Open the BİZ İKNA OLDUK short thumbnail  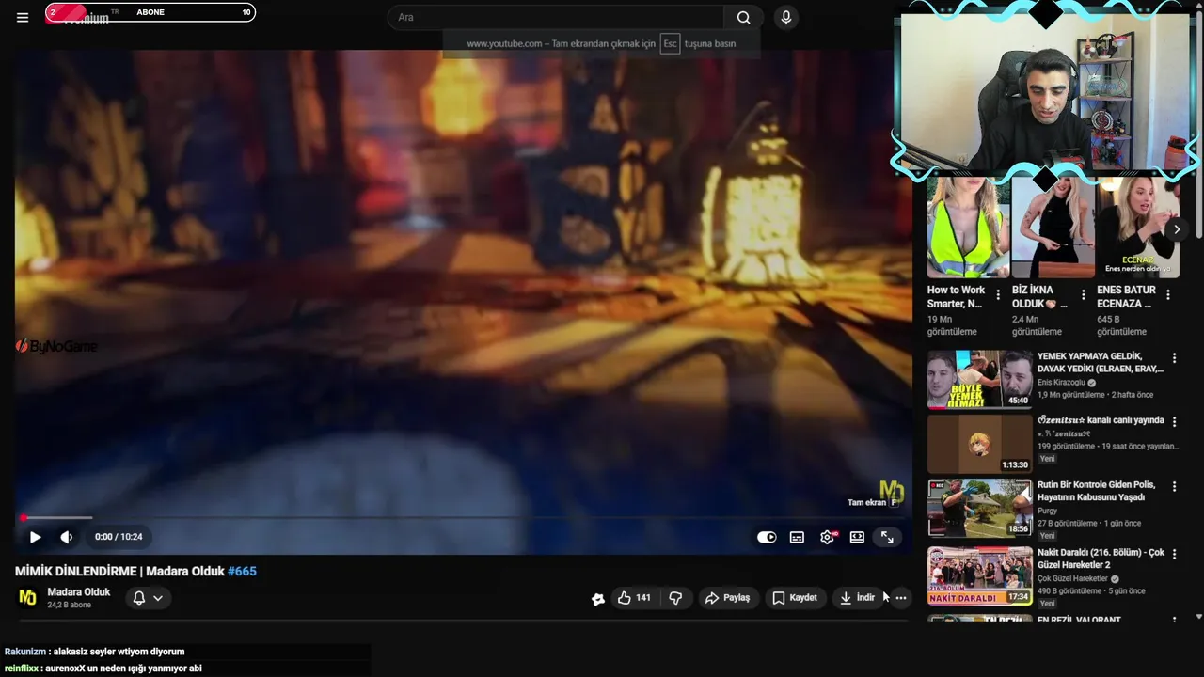point(1053,228)
